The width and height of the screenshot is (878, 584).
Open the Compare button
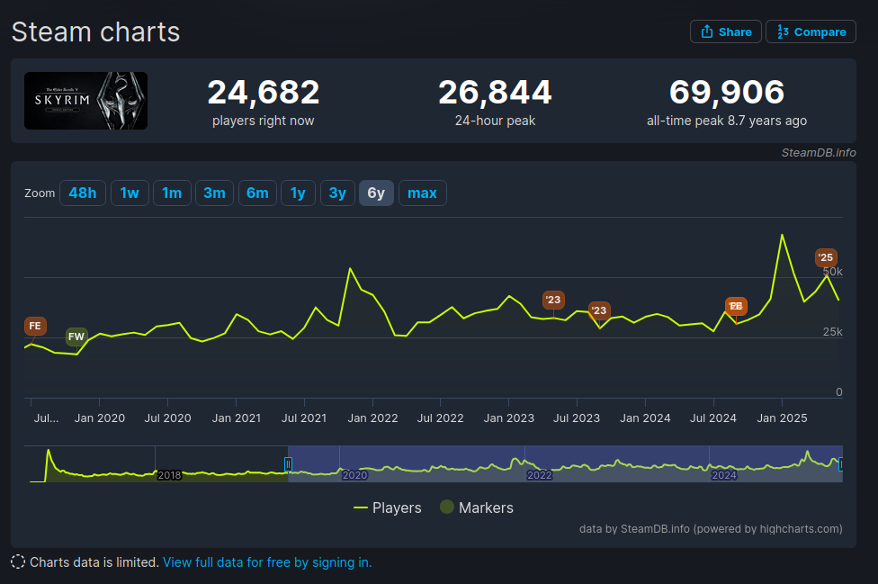(811, 31)
